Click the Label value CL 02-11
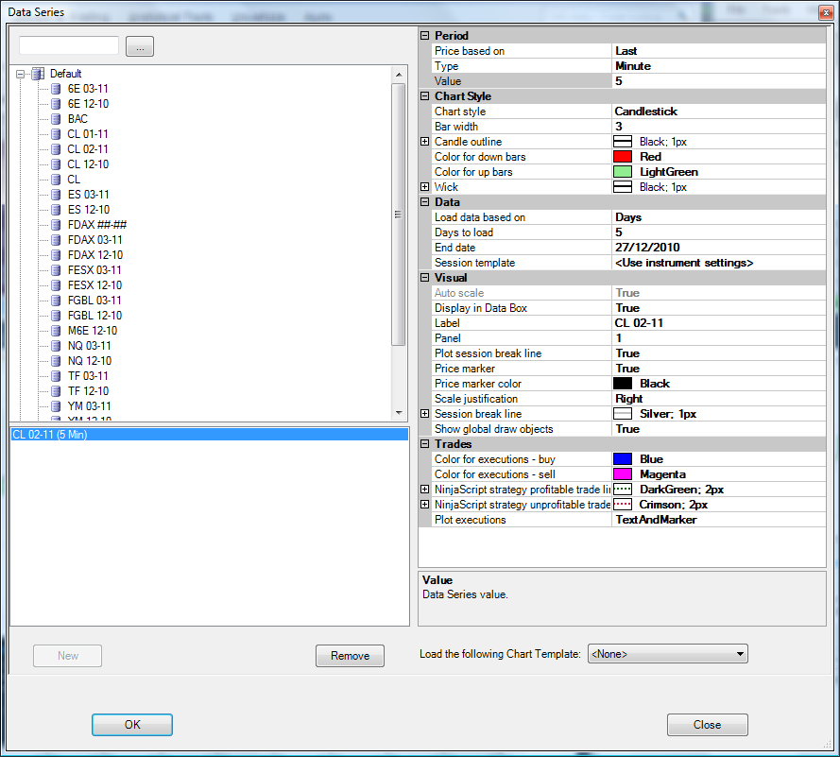 pos(719,323)
